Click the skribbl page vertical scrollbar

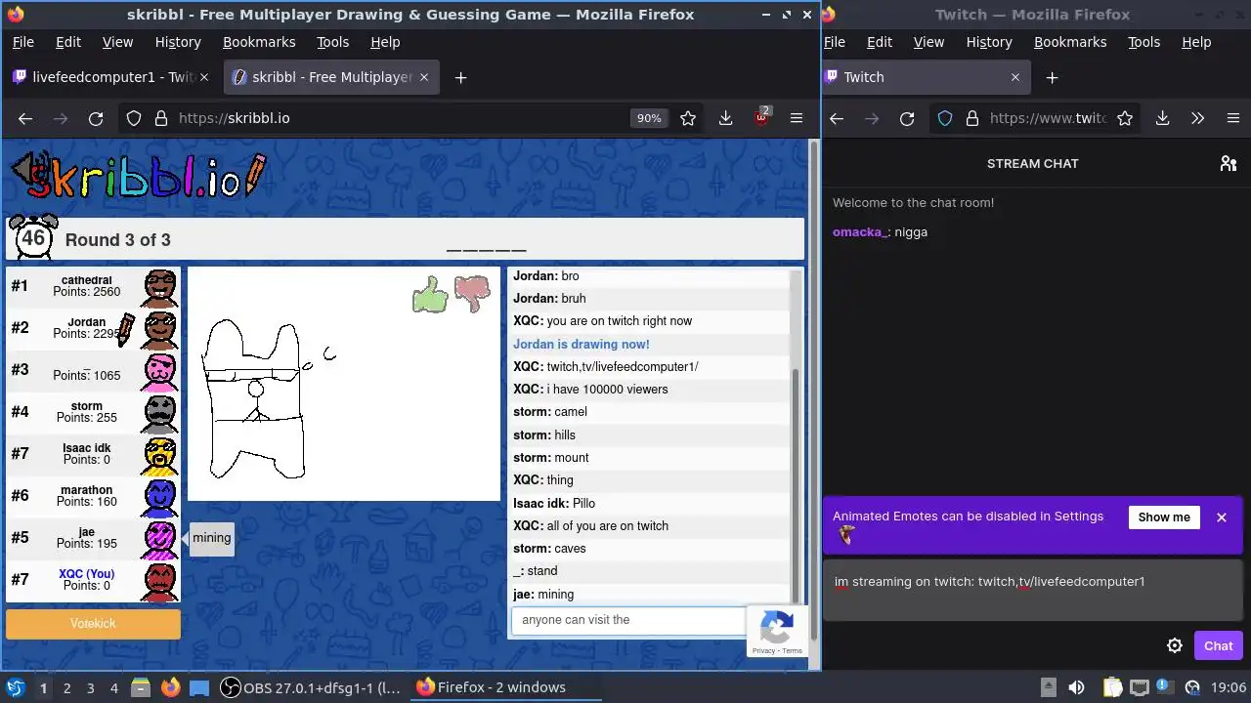[814, 391]
